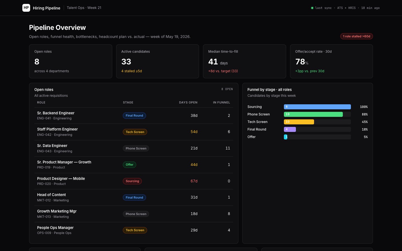Select the Sr. Data Engineer row

(x=134, y=148)
